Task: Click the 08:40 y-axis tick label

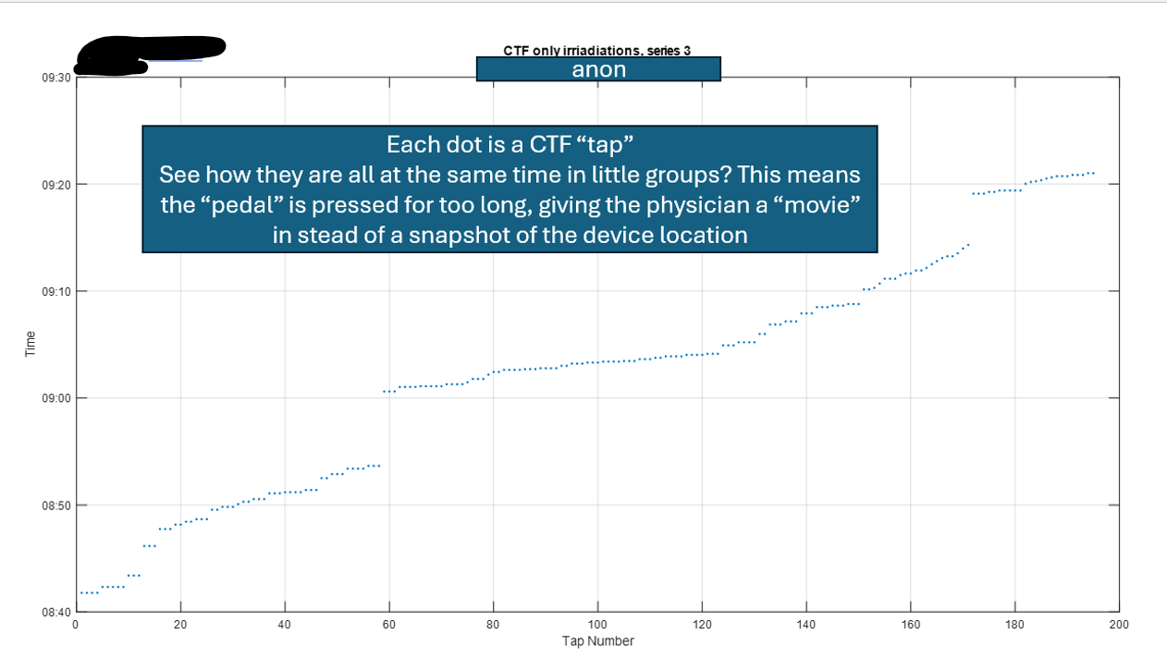Action: [57, 612]
